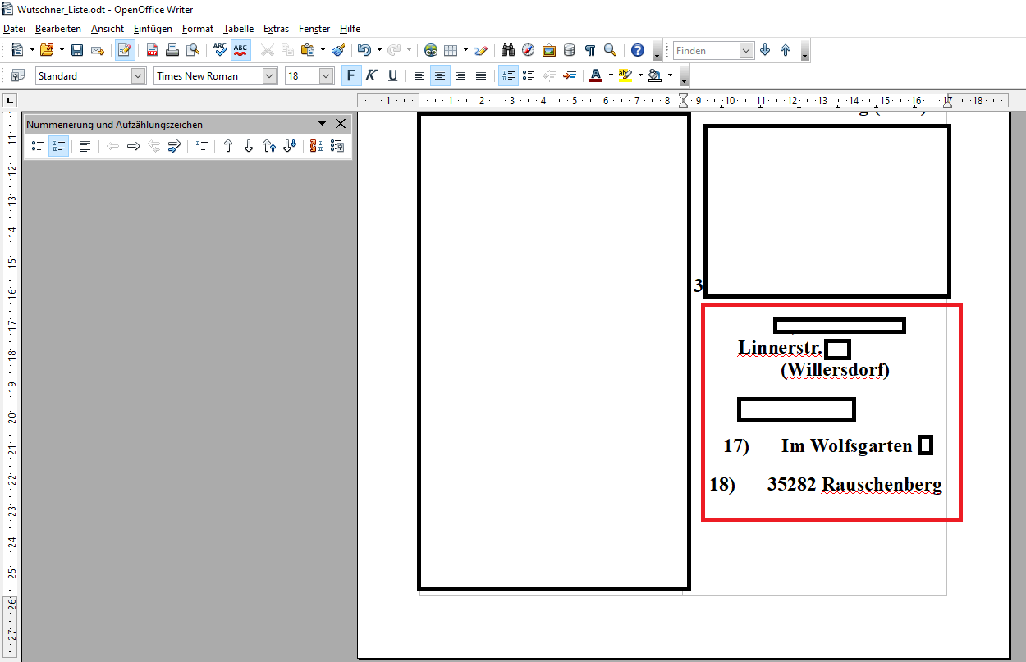Open the Ansicht menu
Viewport: 1026px width, 662px height.
[108, 28]
